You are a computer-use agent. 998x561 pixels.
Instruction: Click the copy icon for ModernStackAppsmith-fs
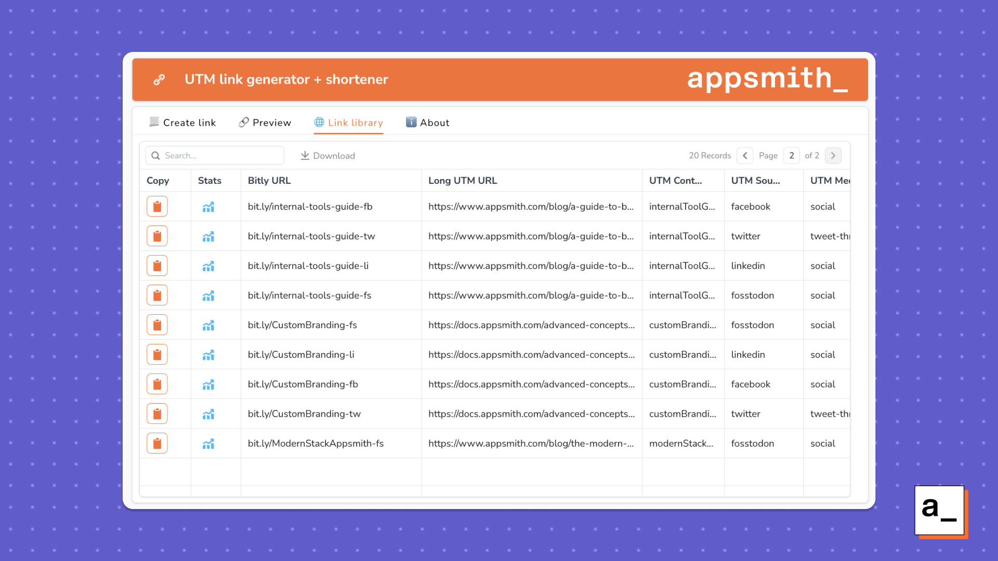[157, 443]
